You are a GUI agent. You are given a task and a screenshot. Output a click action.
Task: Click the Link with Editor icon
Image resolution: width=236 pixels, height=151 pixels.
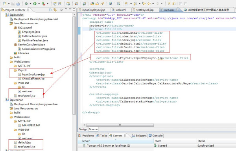55,10
